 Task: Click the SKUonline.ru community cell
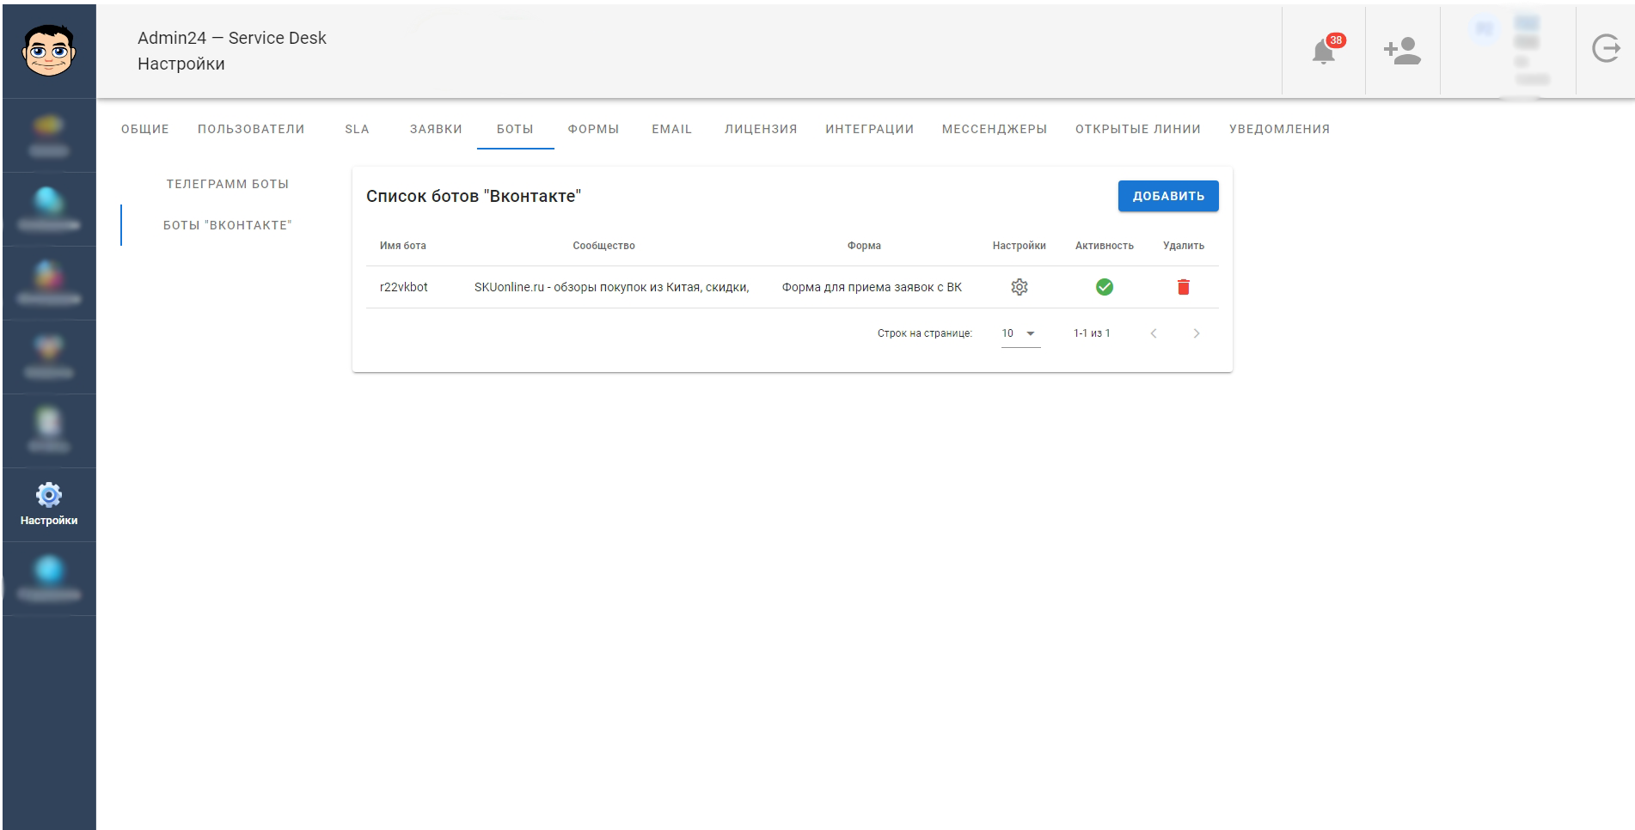612,287
